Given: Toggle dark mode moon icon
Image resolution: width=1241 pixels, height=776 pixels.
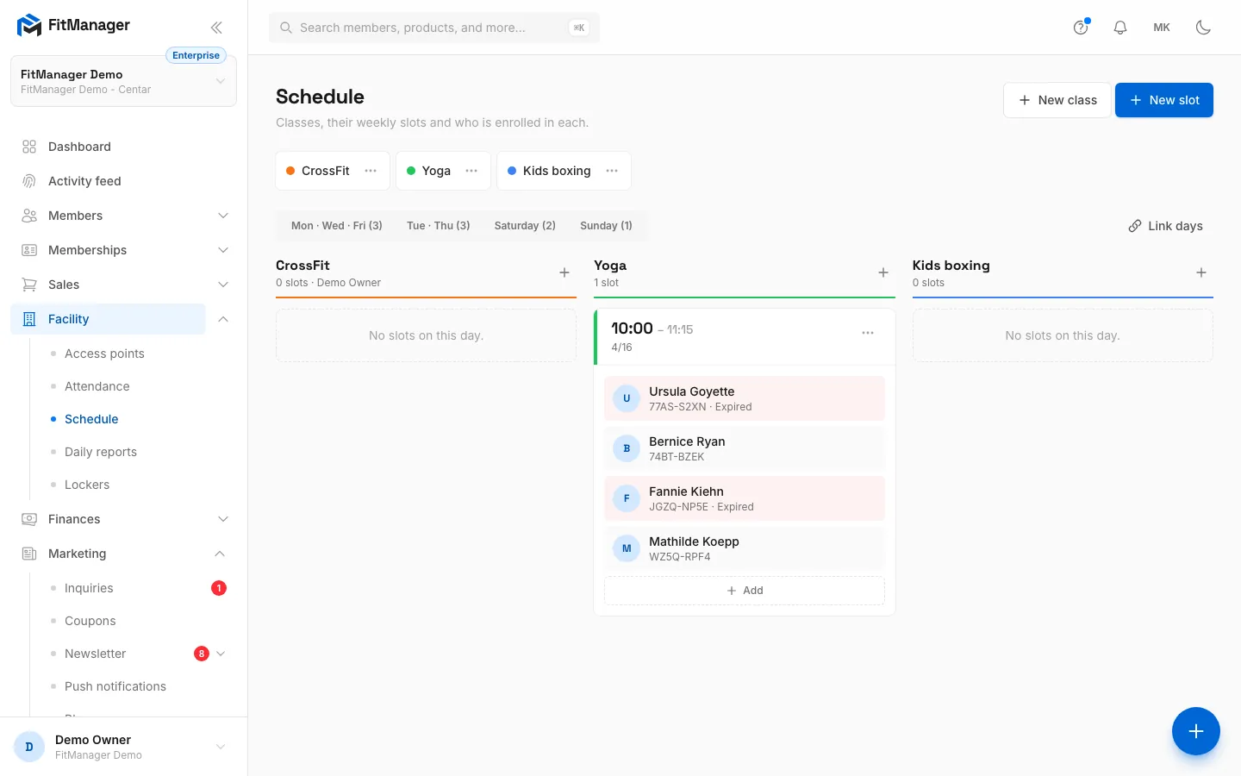Looking at the screenshot, I should 1203,28.
